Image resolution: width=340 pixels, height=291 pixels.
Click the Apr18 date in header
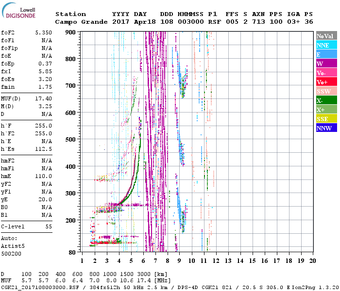[145, 22]
